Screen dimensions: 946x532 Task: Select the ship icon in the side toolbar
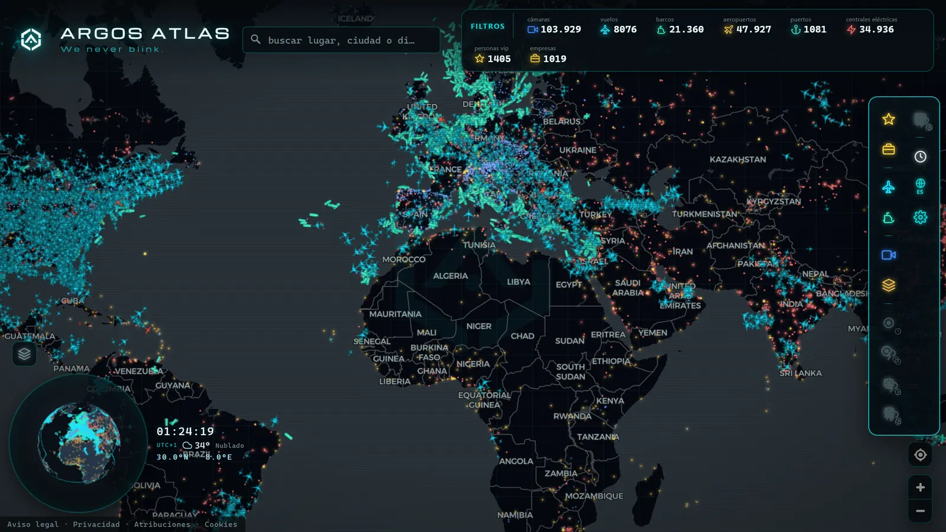coord(889,218)
